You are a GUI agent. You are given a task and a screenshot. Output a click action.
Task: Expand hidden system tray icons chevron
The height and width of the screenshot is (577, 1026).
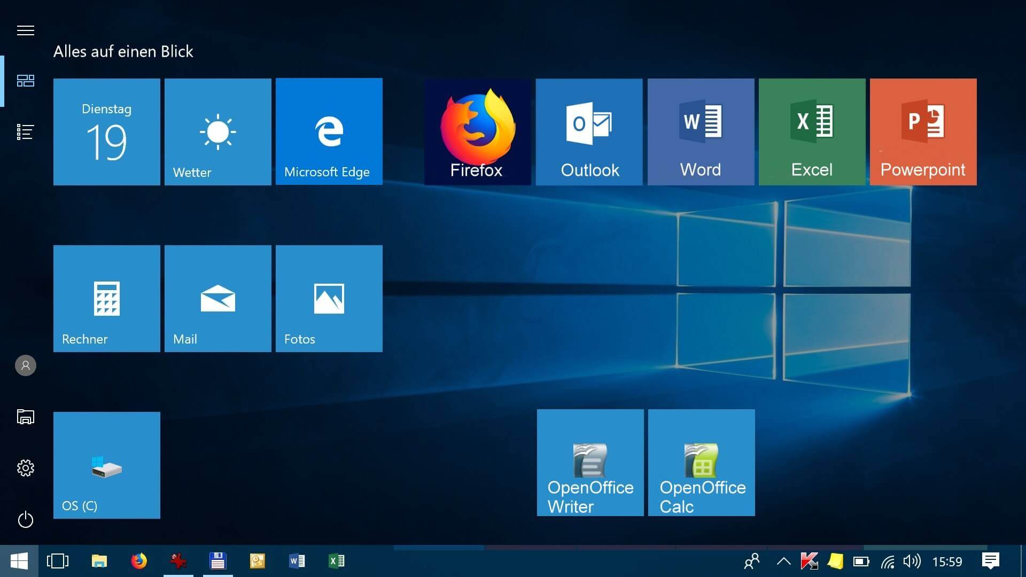[783, 561]
